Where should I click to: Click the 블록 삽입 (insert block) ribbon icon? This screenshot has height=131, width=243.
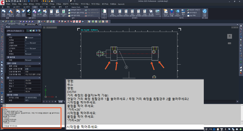point(3,13)
